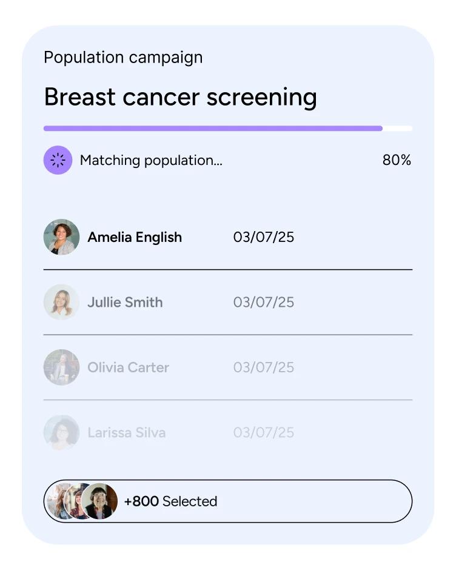This screenshot has width=456, height=570.
Task: Click the elderly woman avatar in selected group
Action: click(99, 501)
